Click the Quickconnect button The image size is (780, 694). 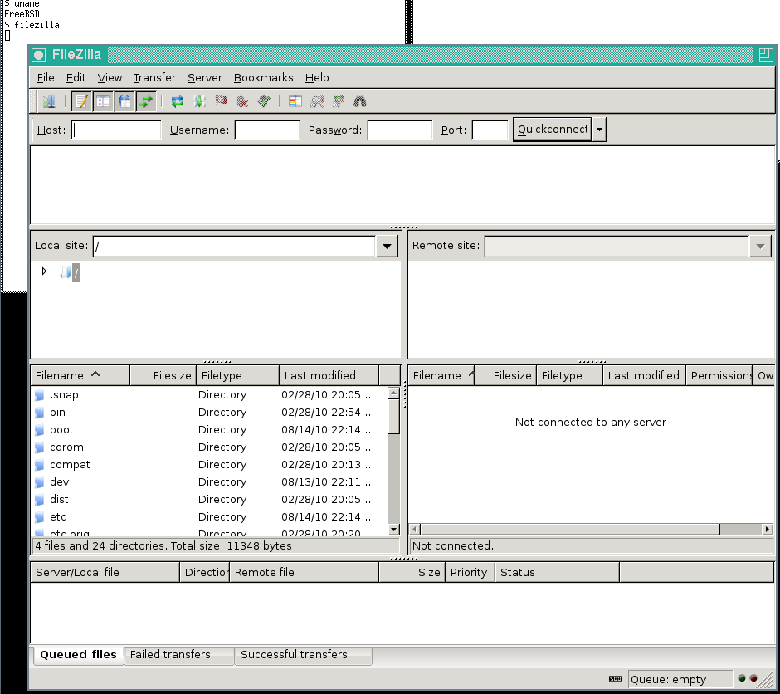coord(552,130)
